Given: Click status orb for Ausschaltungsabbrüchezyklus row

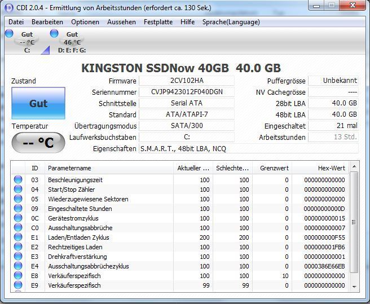Looking at the screenshot, I should pyautogui.click(x=18, y=266).
